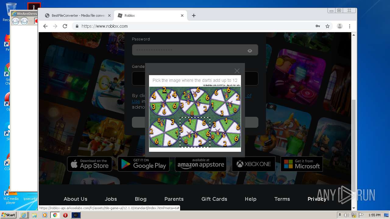Open Internet Explorer from the taskbar

(23, 215)
